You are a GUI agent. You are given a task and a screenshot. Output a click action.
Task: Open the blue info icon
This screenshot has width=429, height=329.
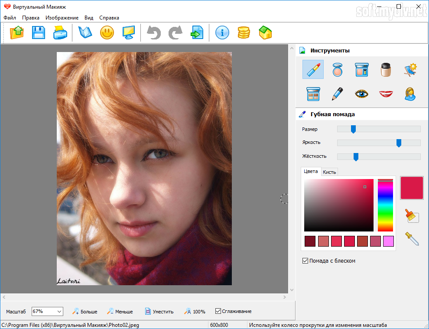222,33
